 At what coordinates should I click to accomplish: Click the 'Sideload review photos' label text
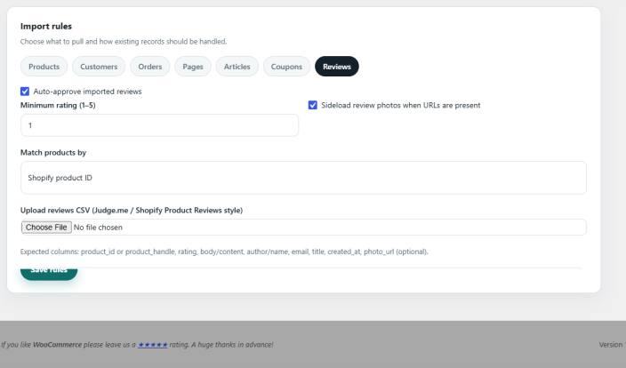(x=401, y=105)
